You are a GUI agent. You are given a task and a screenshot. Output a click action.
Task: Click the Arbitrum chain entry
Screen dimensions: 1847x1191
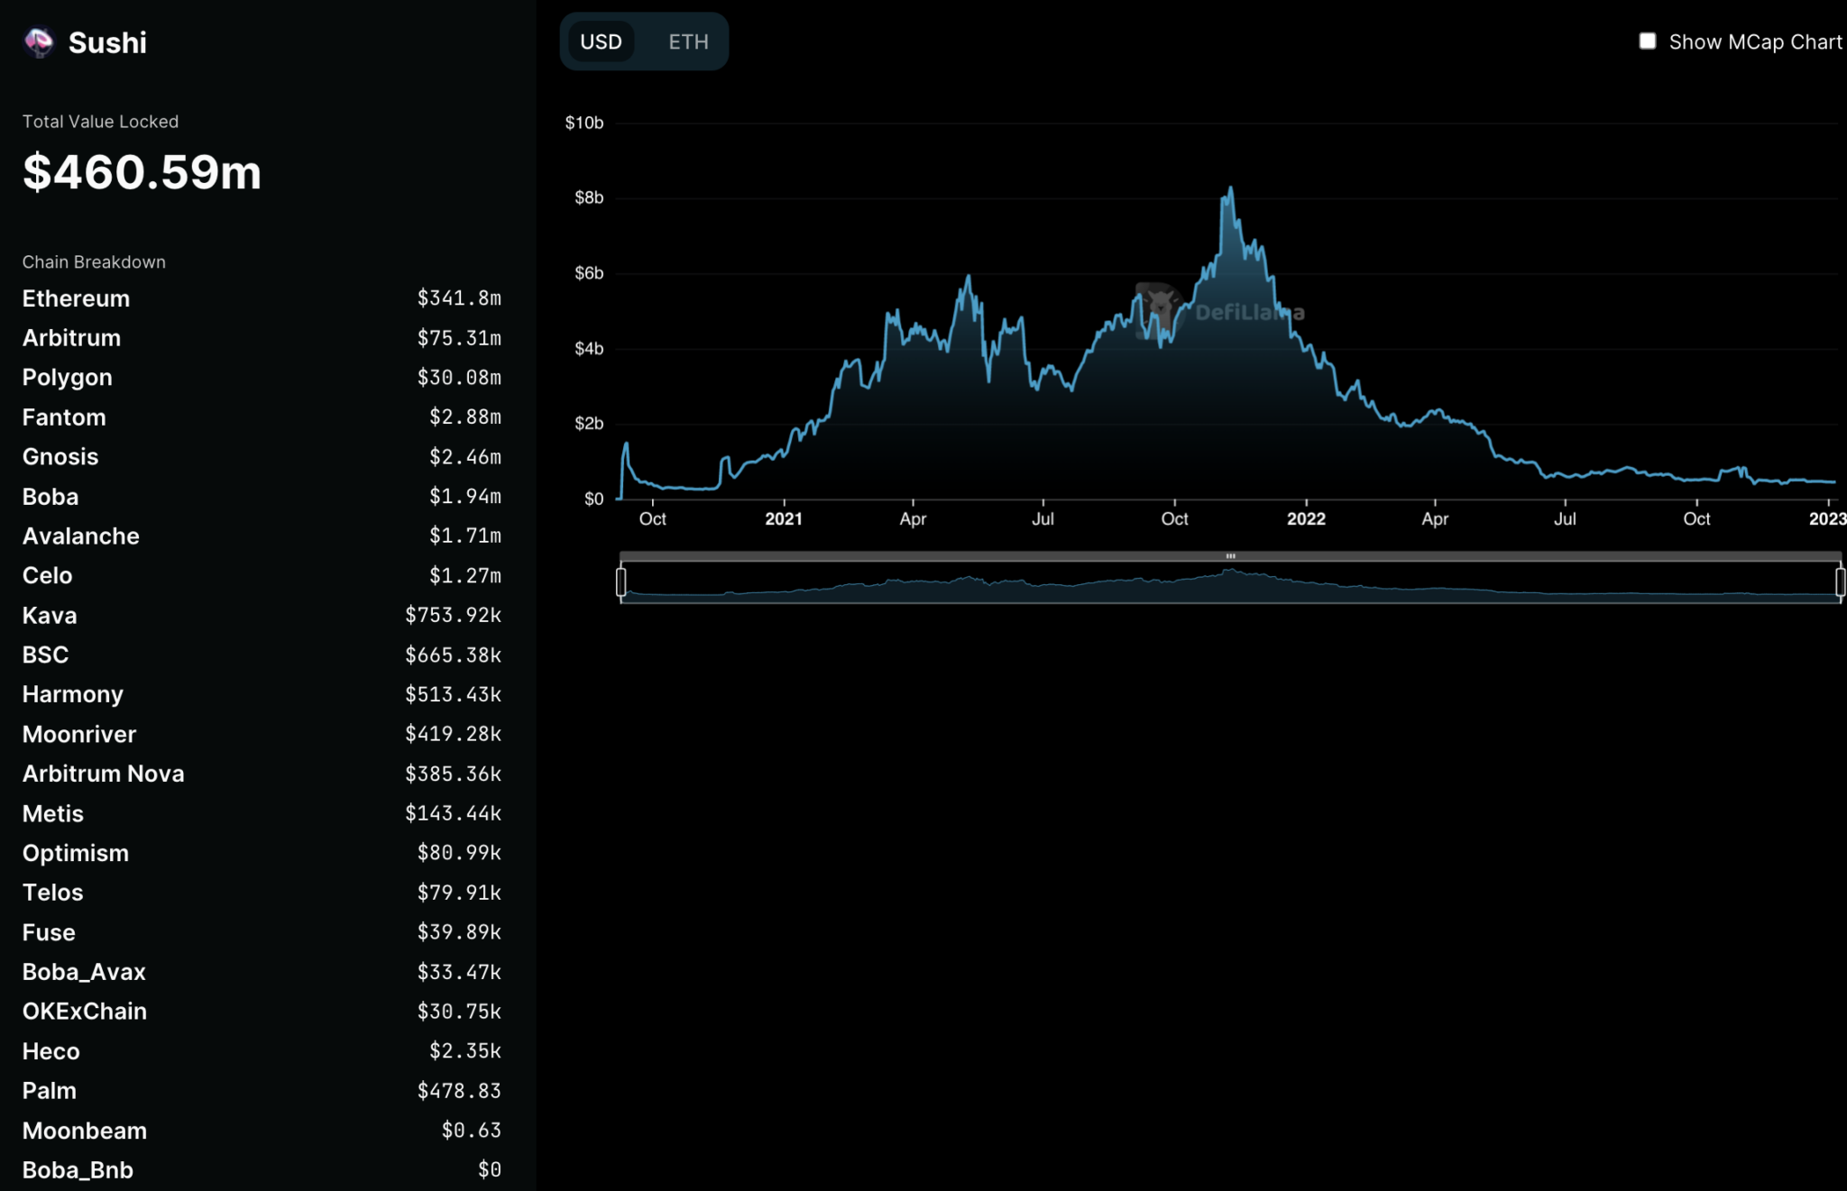[x=72, y=338]
